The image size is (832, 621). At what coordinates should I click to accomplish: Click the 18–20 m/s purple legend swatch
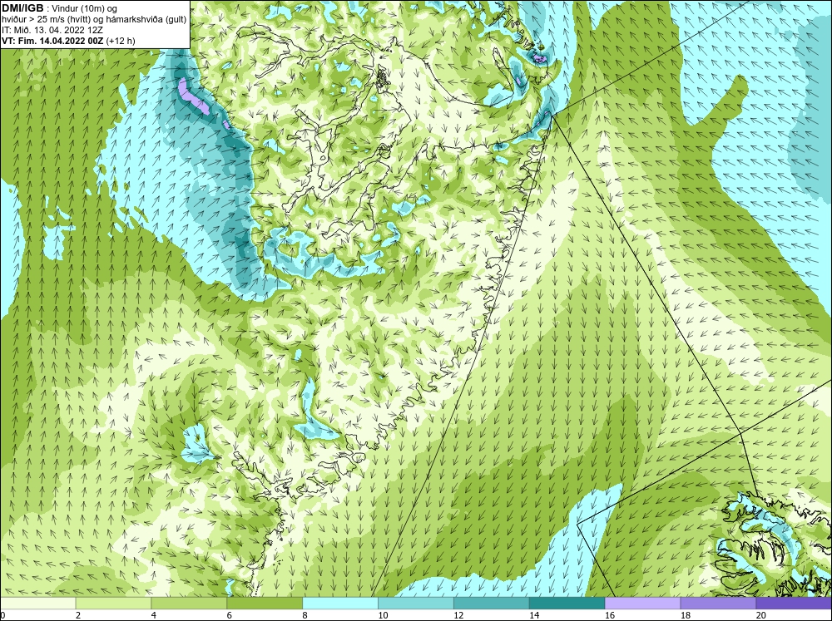tap(719, 604)
